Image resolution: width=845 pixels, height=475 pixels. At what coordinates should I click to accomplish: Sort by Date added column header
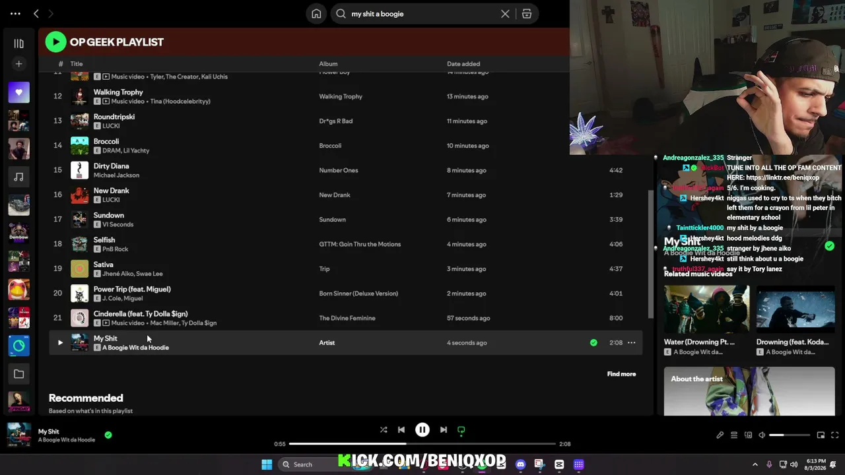pos(463,64)
